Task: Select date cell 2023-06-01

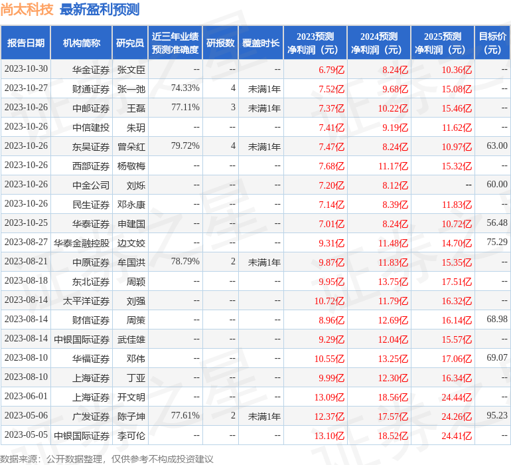Action: pos(26,396)
